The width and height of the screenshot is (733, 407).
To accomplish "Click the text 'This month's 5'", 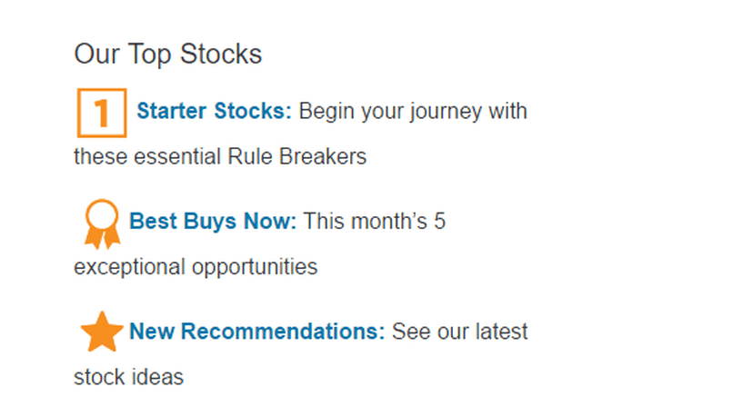I will click(x=375, y=222).
